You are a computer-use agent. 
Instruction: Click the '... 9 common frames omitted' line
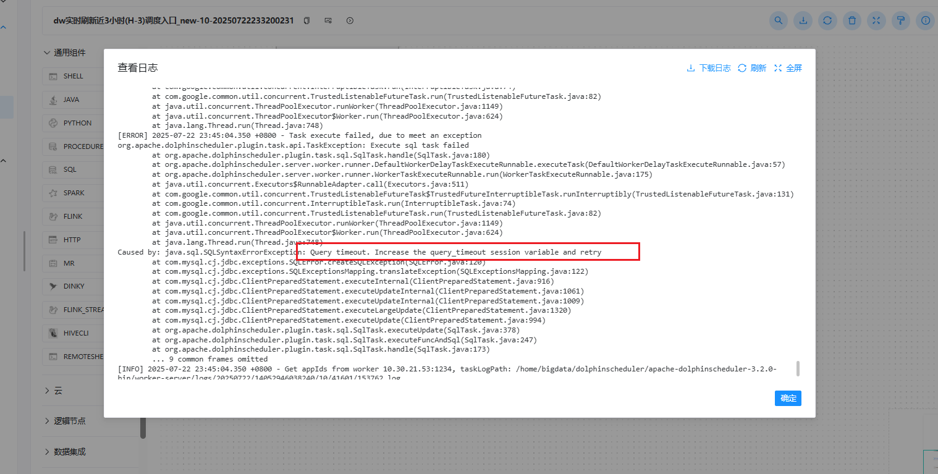(210, 359)
